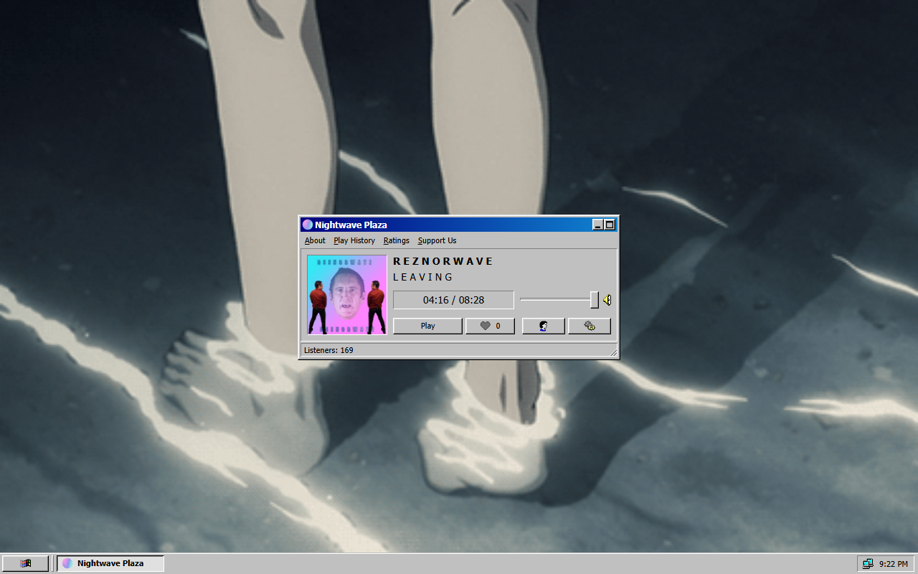918x574 pixels.
Task: Open the Play History menu
Action: coord(354,240)
